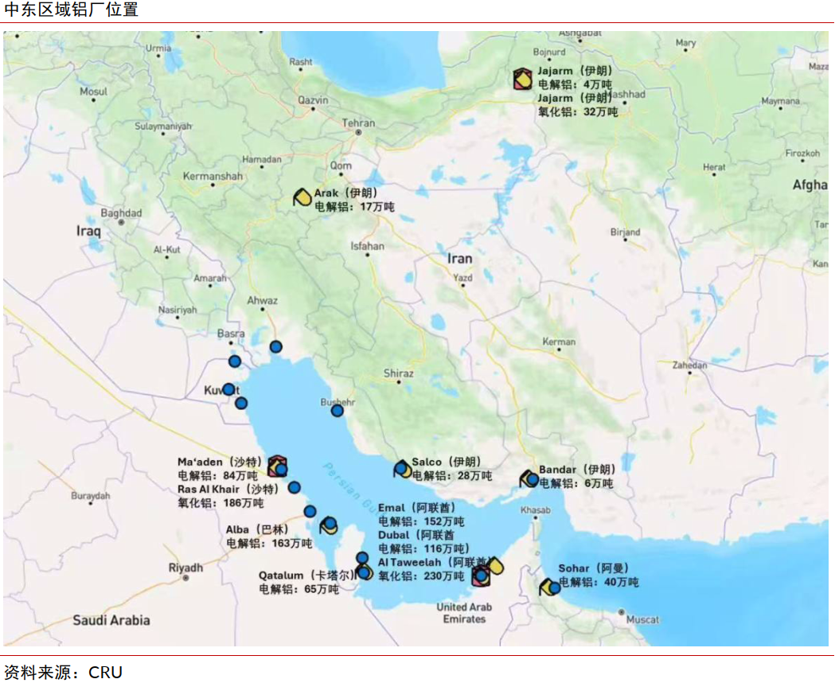This screenshot has height=683, width=835.
Task: Click the Alba Bahrain smelter marker
Action: (x=329, y=525)
